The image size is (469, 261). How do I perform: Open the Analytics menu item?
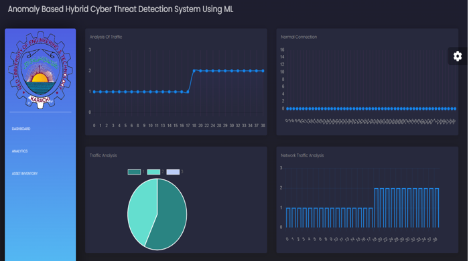(x=19, y=151)
